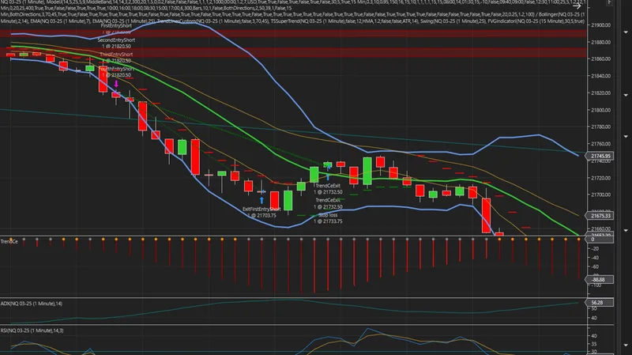Click the Stop loss execution label

[328, 215]
